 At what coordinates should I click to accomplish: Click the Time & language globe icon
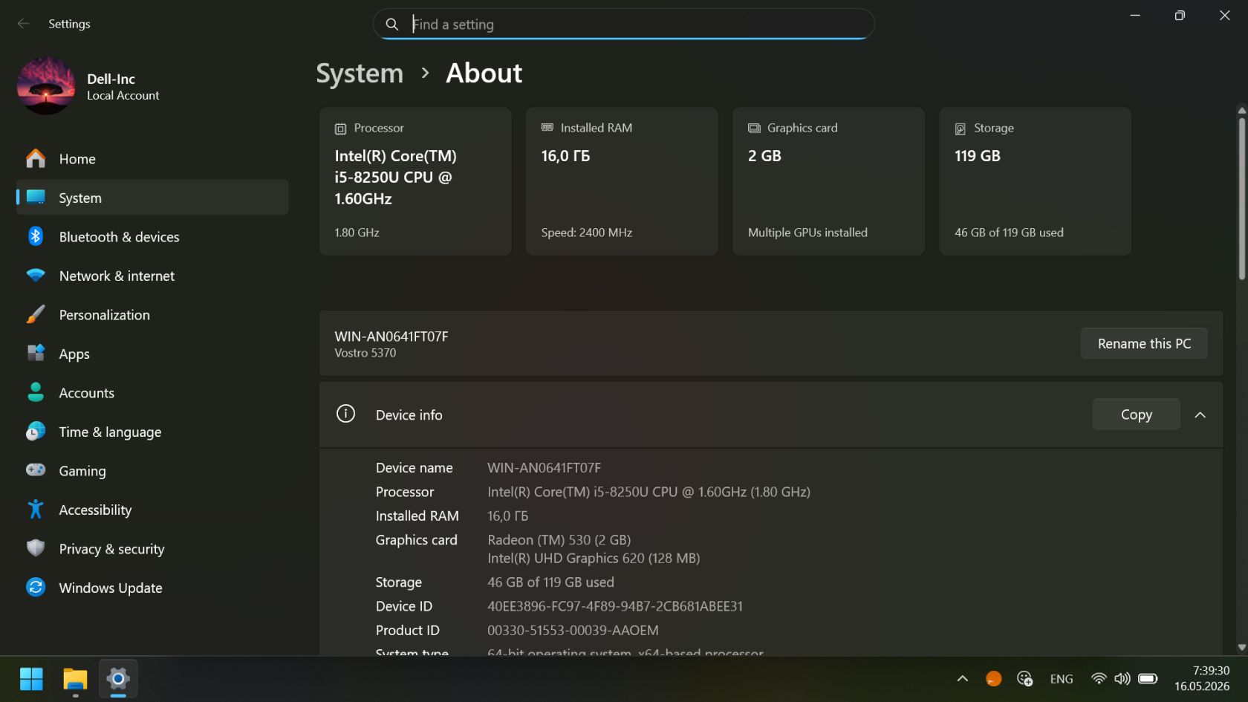pos(36,432)
